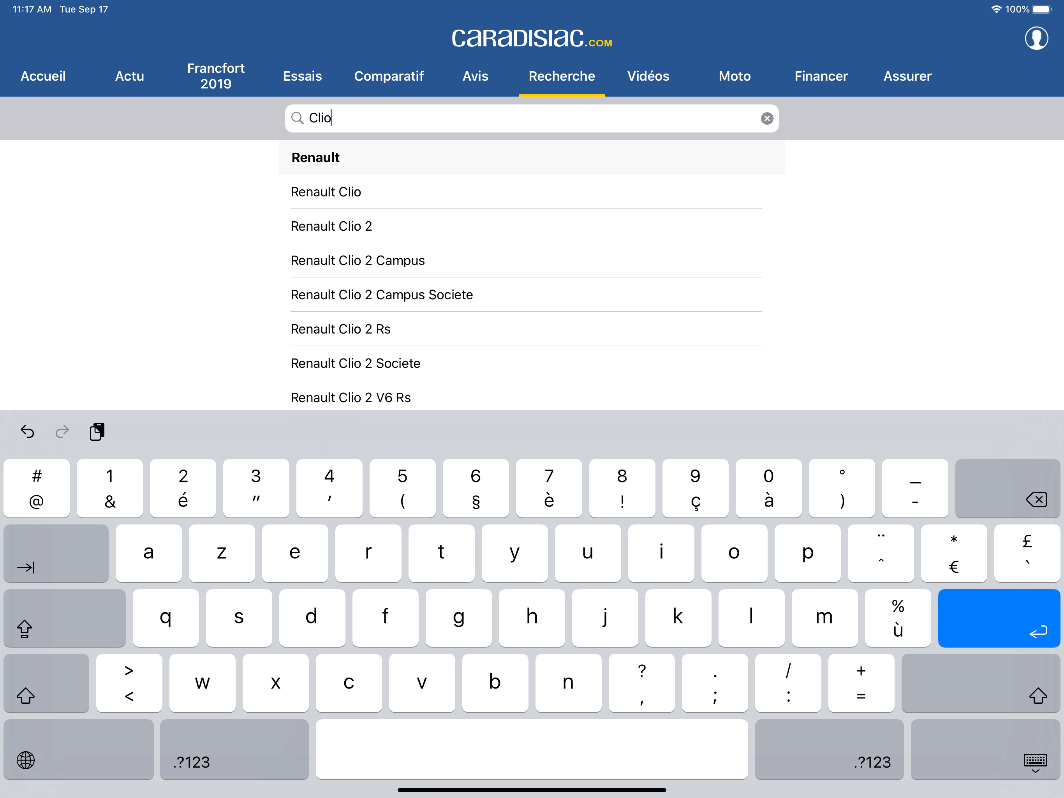Tap the underscore hyphen key
1064x798 pixels.
[915, 488]
